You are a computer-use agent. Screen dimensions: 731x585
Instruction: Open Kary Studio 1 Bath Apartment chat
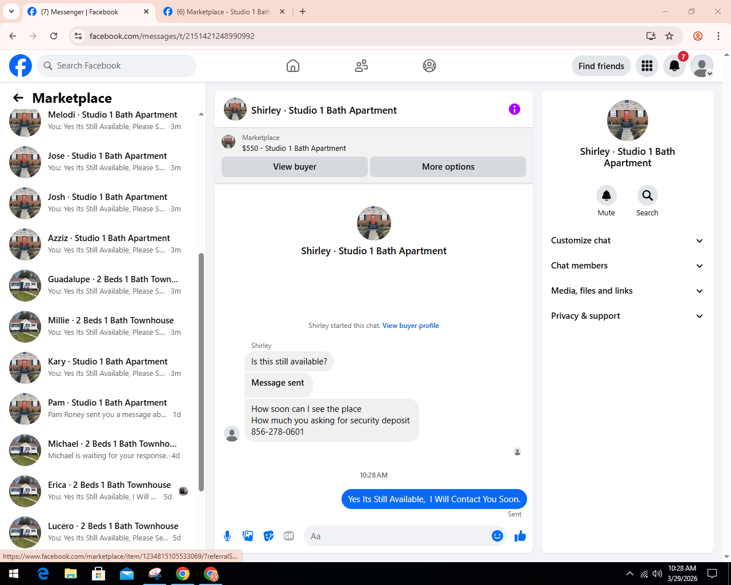103,367
